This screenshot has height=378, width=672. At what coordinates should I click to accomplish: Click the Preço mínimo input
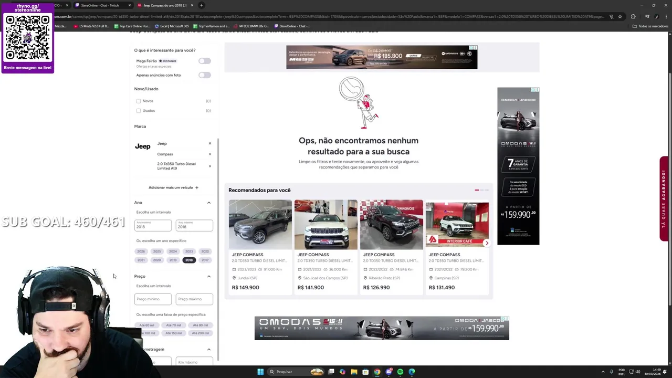[x=153, y=299]
